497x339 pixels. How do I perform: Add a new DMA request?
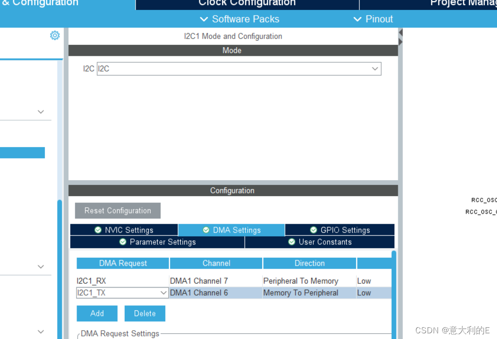[97, 313]
